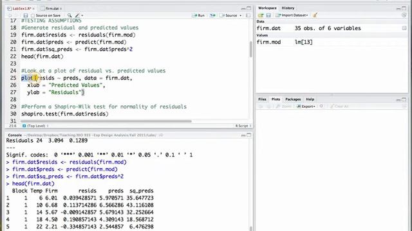Viewport: 412px width, 231px height.
Task: Open grid icon next to firm.dat row
Action: (x=404, y=28)
